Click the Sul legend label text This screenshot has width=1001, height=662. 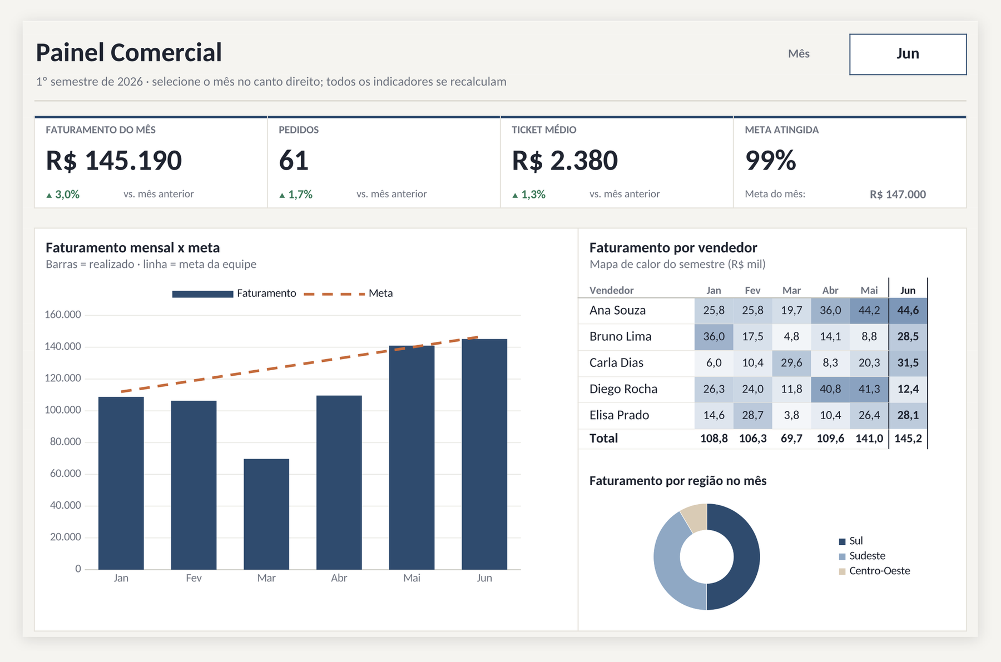[x=856, y=541]
